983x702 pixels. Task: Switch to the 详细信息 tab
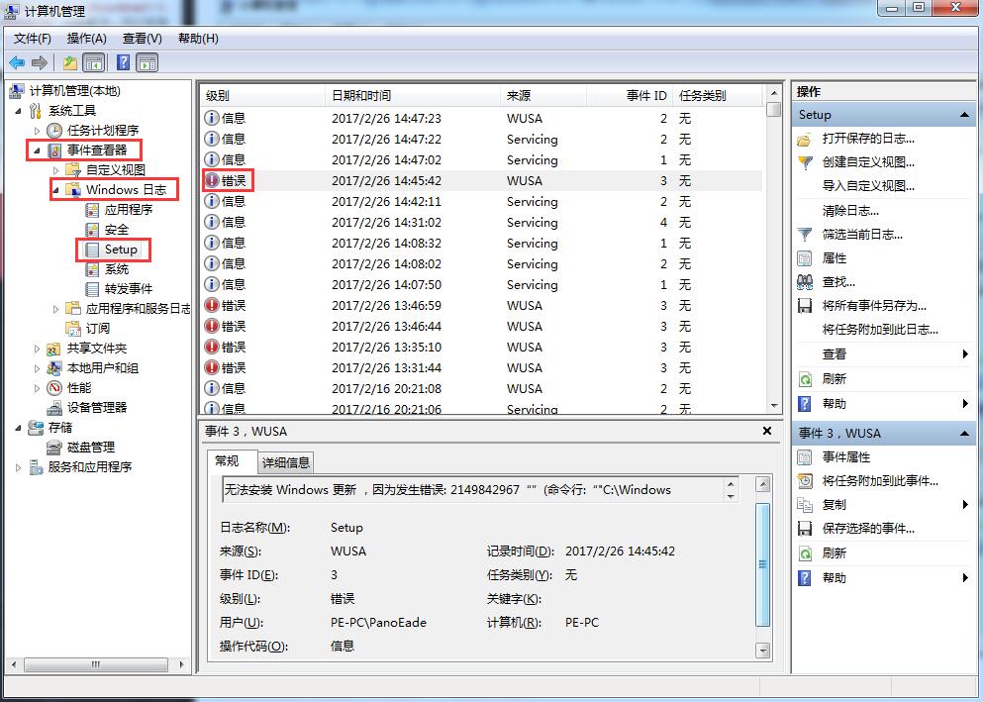[x=287, y=461]
